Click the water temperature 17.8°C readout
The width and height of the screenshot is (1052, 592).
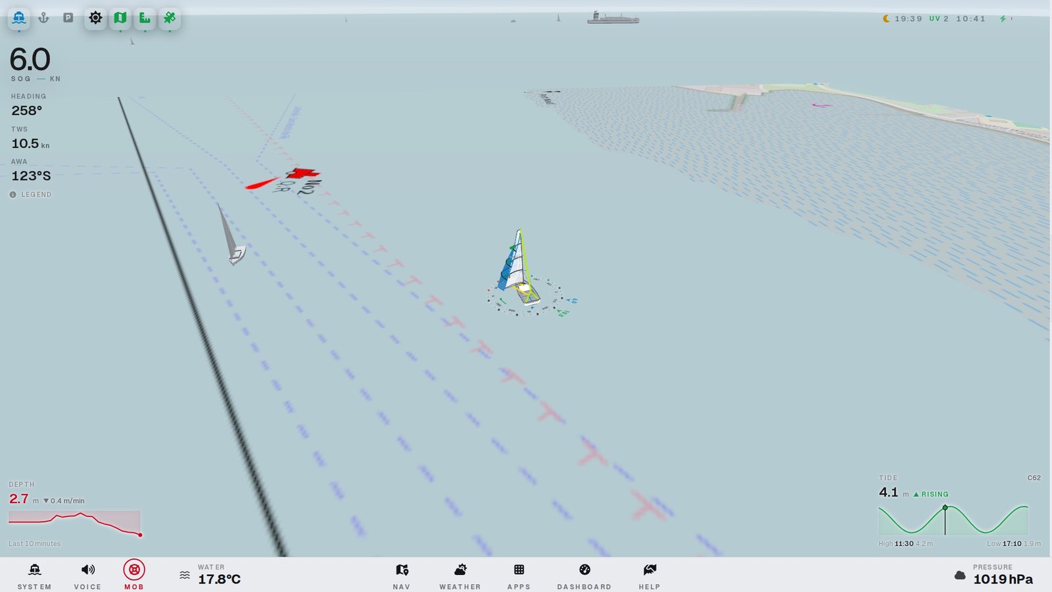(219, 580)
